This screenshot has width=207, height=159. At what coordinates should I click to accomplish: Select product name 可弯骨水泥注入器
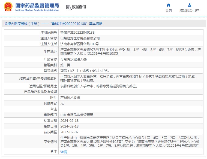(74, 59)
